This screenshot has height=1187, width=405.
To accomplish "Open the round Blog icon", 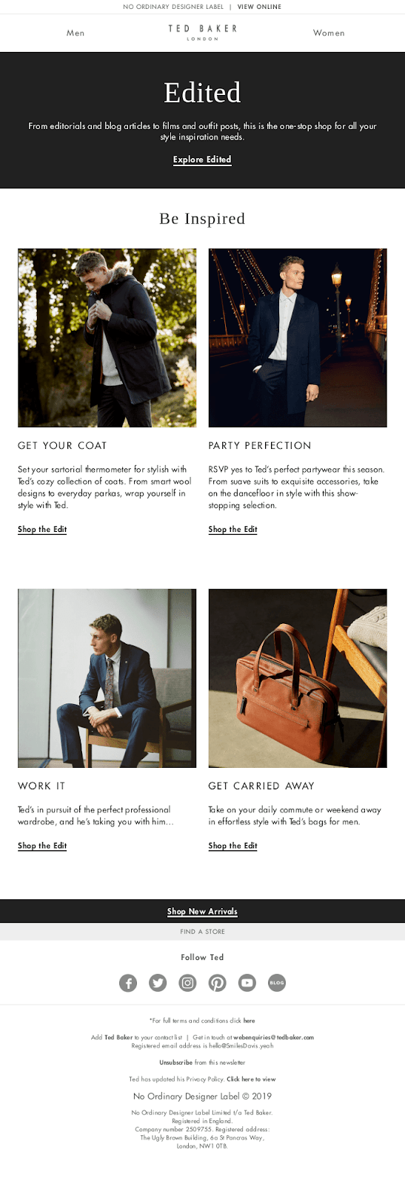I will (x=276, y=983).
